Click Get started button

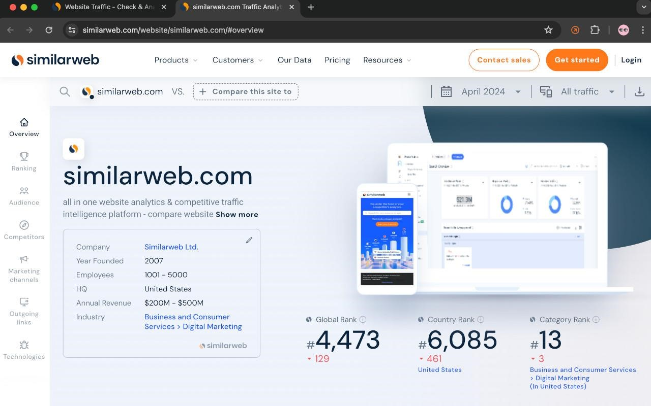(577, 60)
